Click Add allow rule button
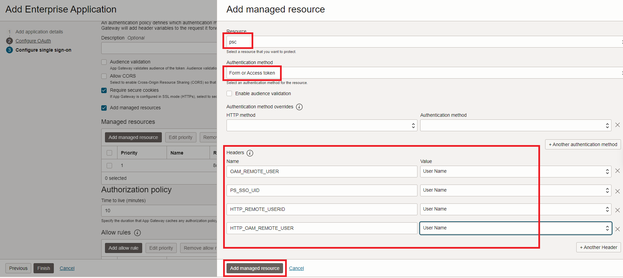 123,248
